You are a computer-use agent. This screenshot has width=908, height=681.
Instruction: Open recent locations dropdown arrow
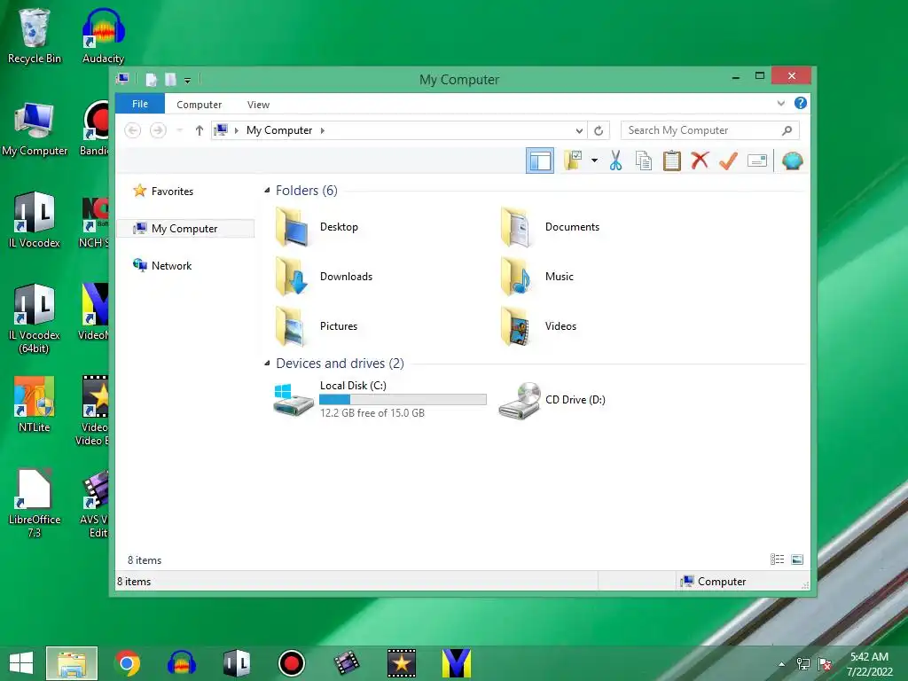coord(179,130)
